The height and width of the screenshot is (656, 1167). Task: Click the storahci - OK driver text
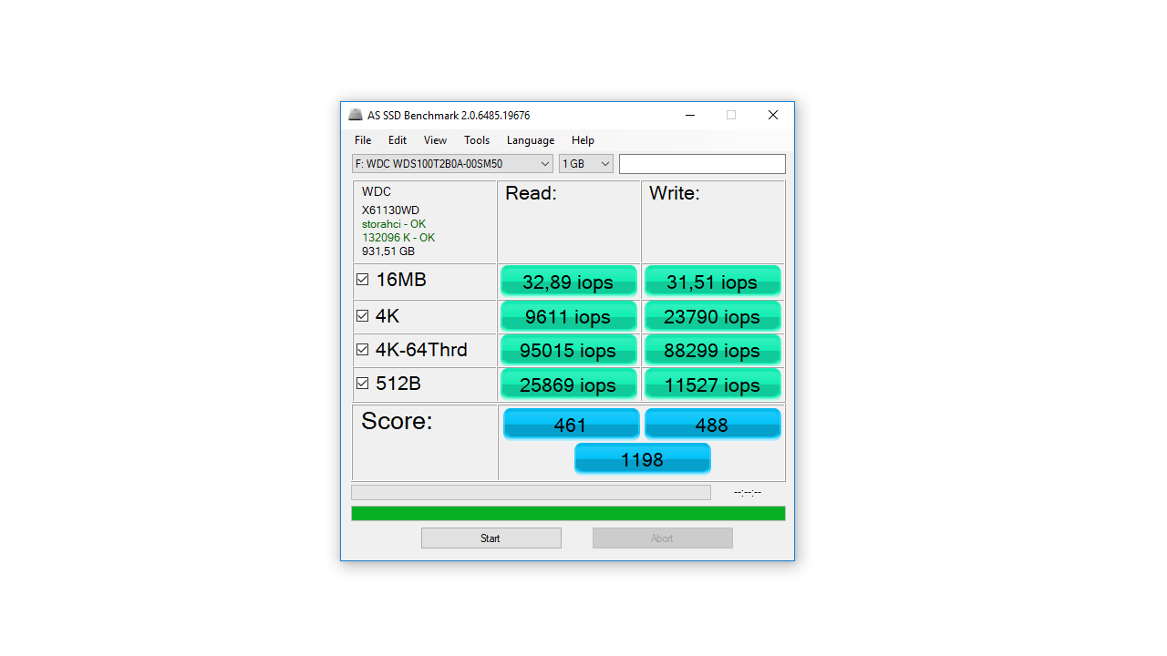(394, 224)
